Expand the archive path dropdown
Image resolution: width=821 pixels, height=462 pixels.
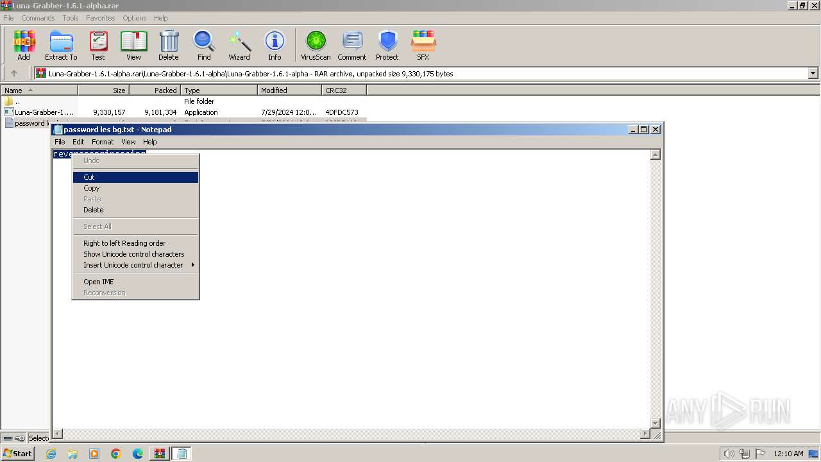[813, 74]
